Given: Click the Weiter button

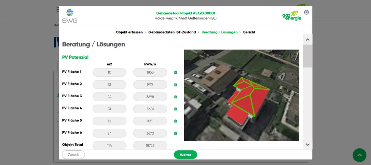Looking at the screenshot, I should pyautogui.click(x=185, y=155).
